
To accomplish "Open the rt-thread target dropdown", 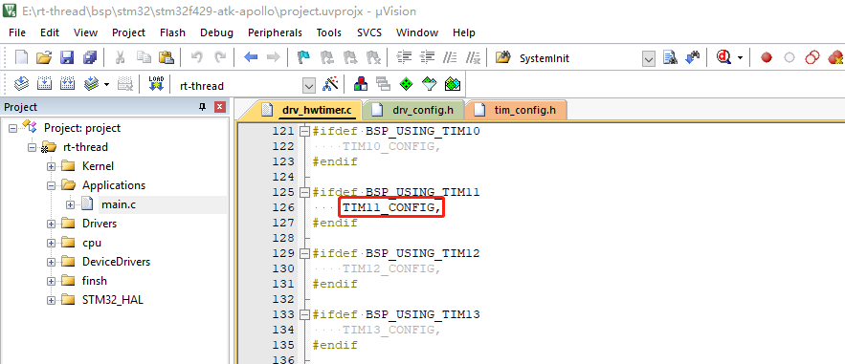I will pos(309,85).
